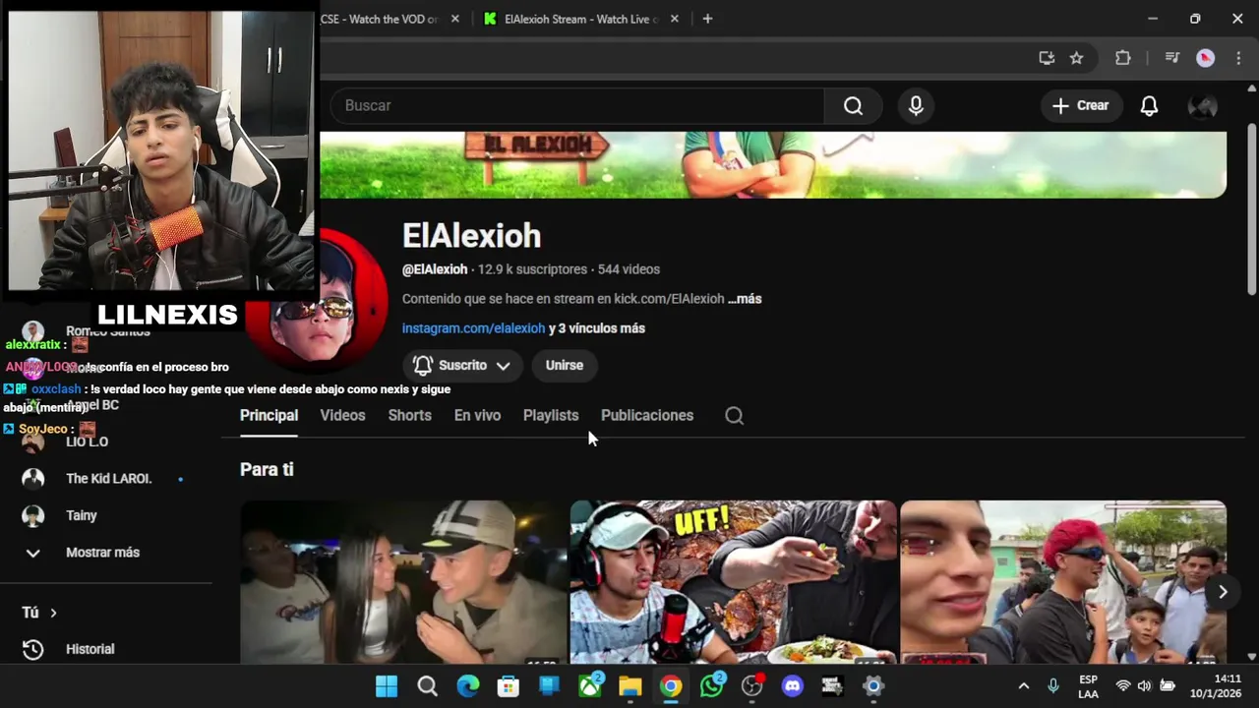Open Chrome extensions puzzle icon
Viewport: 1259px width, 708px height.
(x=1122, y=58)
